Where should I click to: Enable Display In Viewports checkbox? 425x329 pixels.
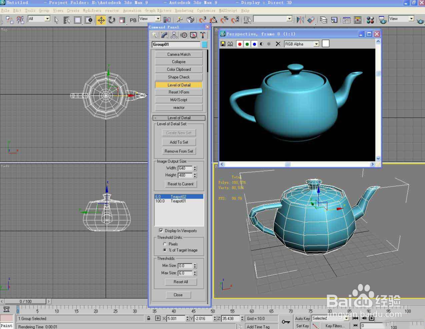tap(161, 230)
